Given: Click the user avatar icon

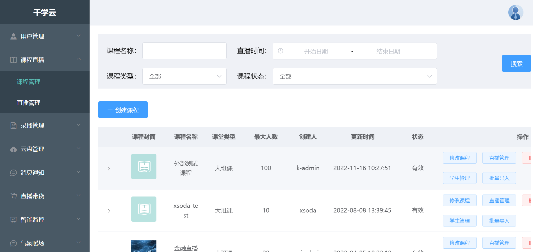Looking at the screenshot, I should [516, 13].
